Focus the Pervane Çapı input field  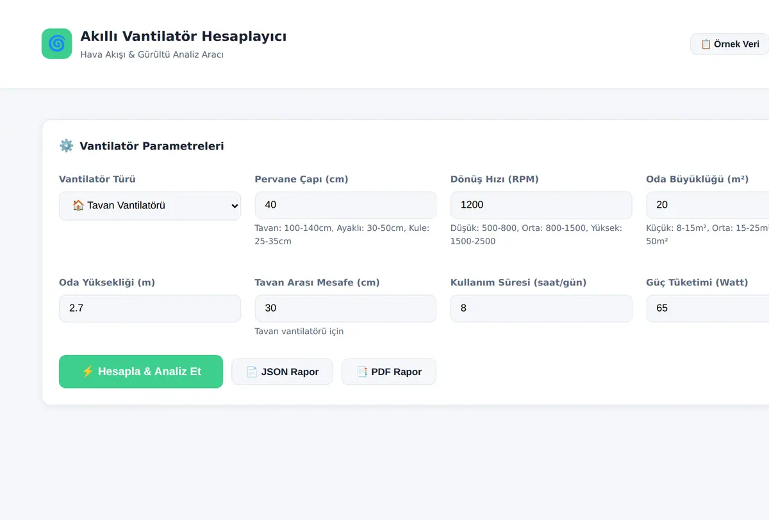pos(345,205)
